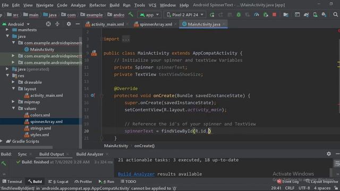Viewport: 340px width, 191px height.
Task: Close the MainActivity.java editor tab
Action: 224,24
